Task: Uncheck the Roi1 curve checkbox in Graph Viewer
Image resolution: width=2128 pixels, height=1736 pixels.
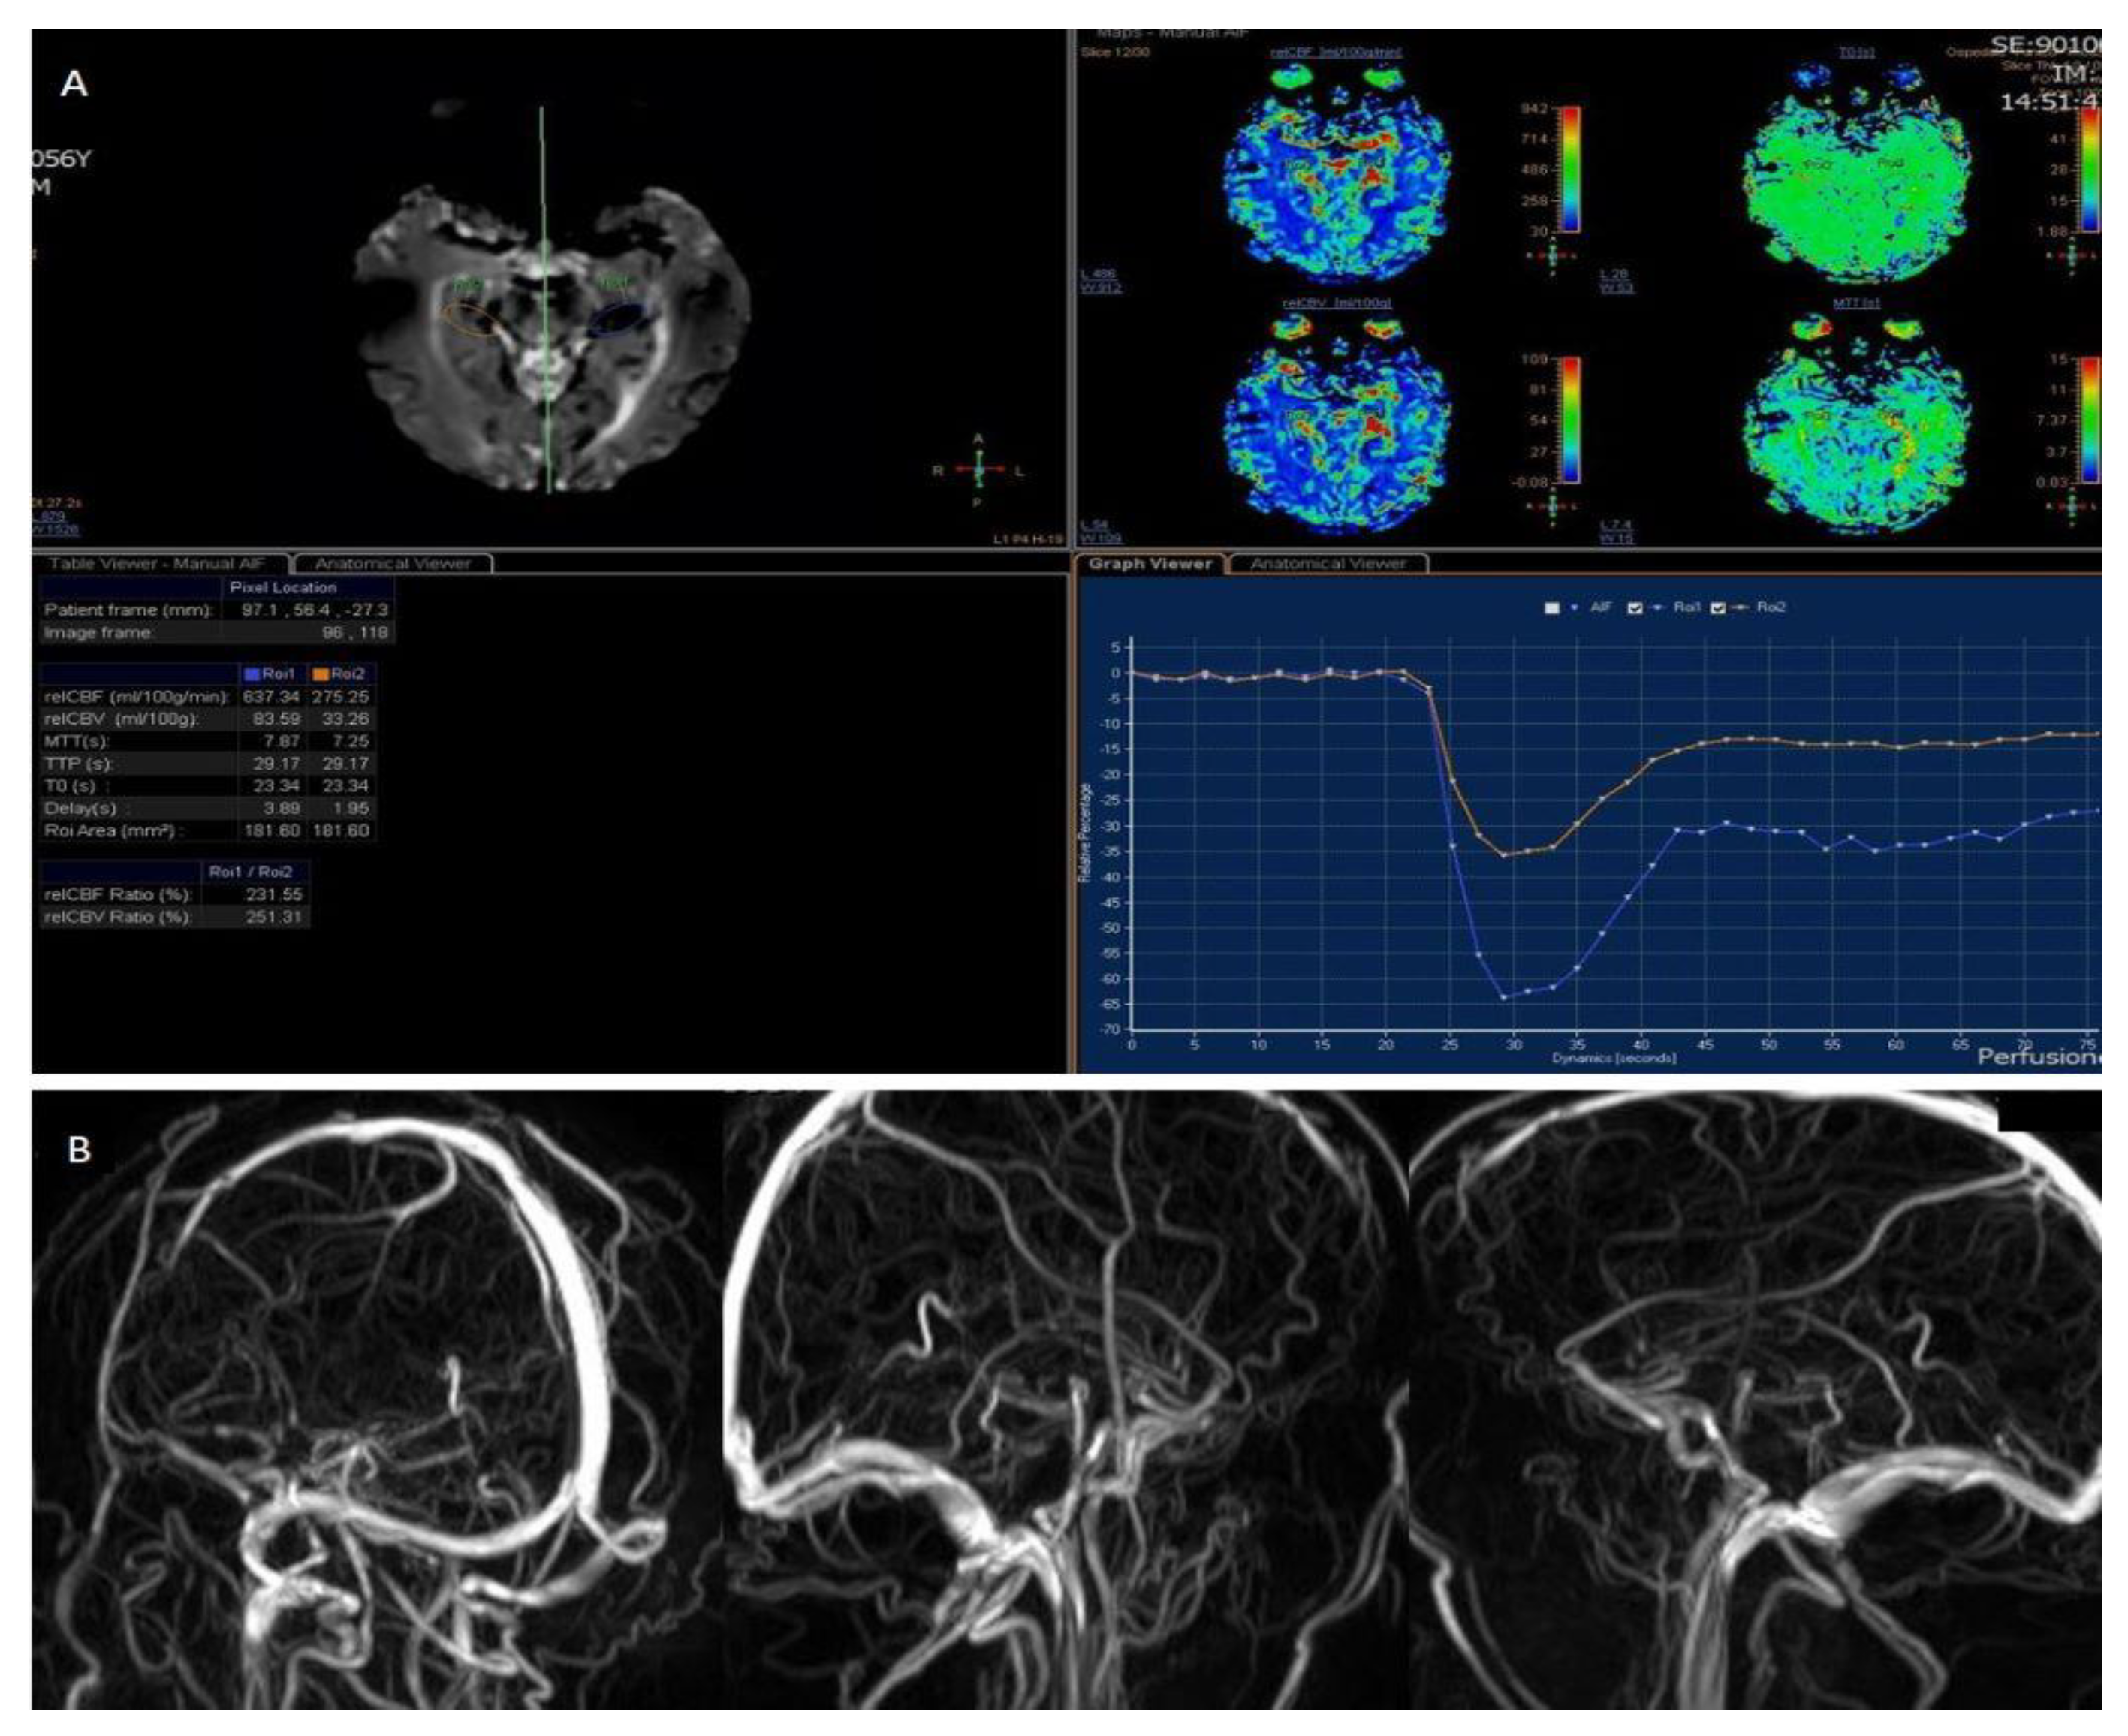Action: 1635,608
